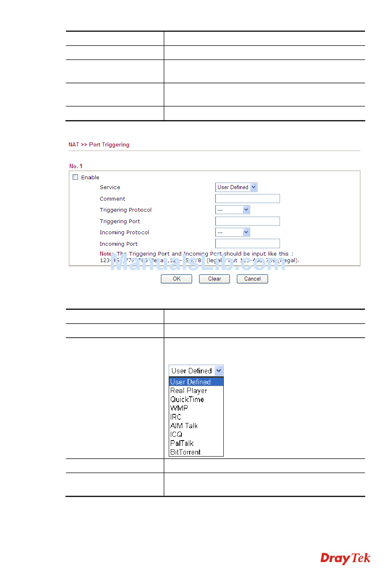Select AIM Talk in the service list
The height and width of the screenshot is (569, 390).
(x=196, y=426)
